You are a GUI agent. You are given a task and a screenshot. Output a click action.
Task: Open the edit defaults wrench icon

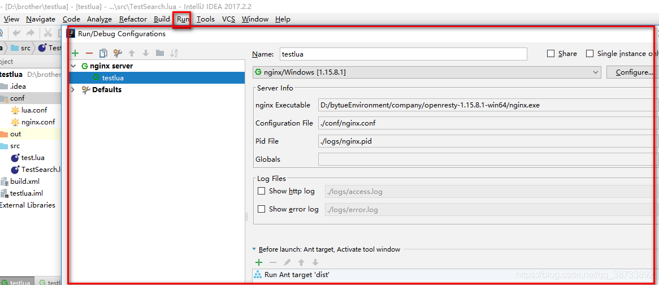click(118, 53)
